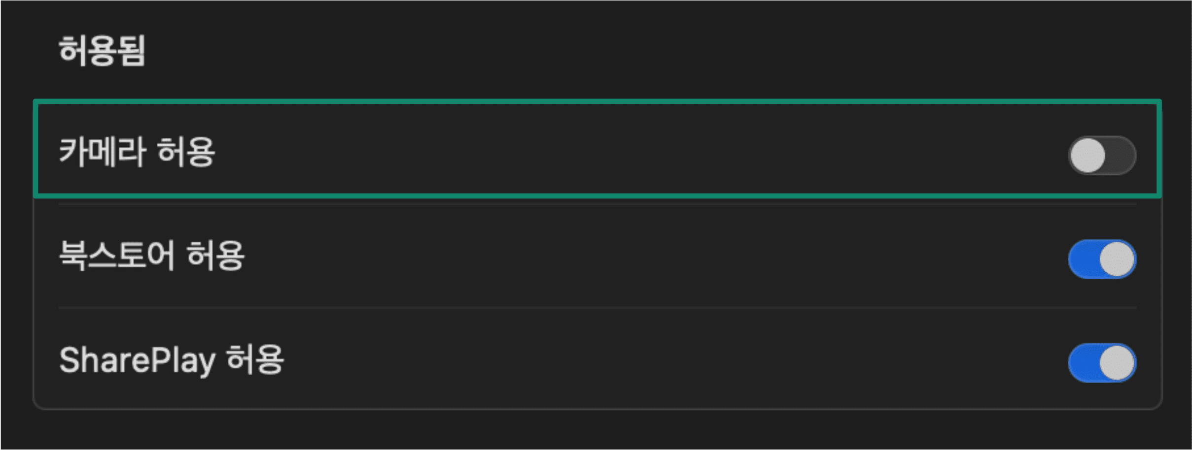Turn off the 북스토어 허용 switch
The height and width of the screenshot is (450, 1192).
[1102, 259]
